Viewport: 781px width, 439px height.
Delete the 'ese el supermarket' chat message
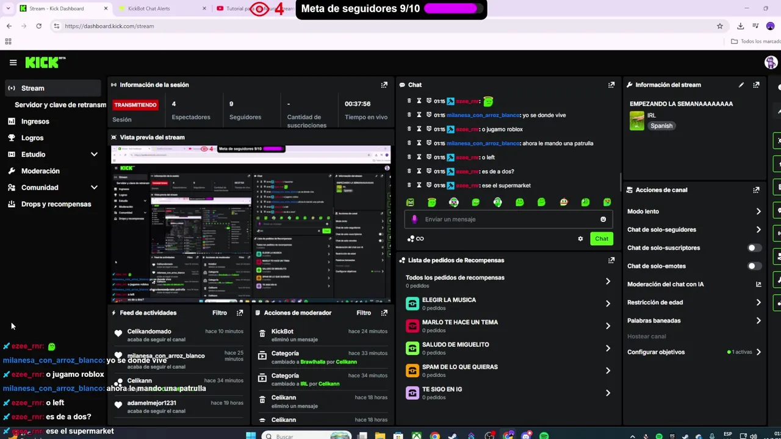(409, 185)
